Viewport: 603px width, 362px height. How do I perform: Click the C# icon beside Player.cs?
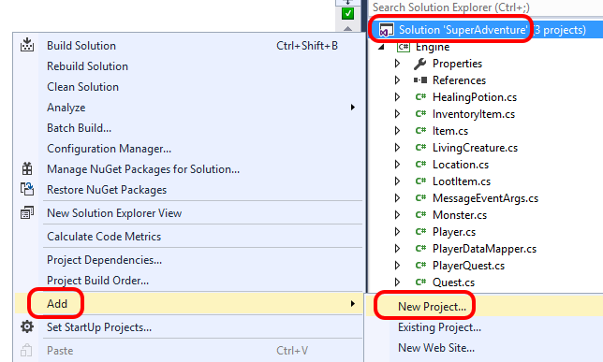[420, 232]
